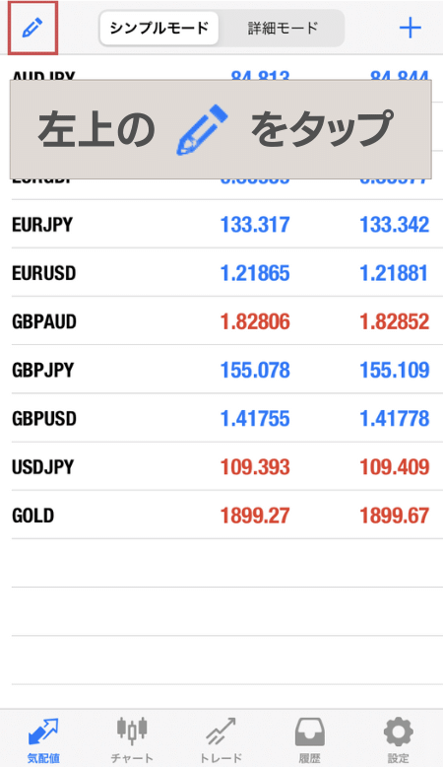The height and width of the screenshot is (767, 443).
Task: Tap the 左上の をタップ instruction banner
Action: [x=221, y=129]
